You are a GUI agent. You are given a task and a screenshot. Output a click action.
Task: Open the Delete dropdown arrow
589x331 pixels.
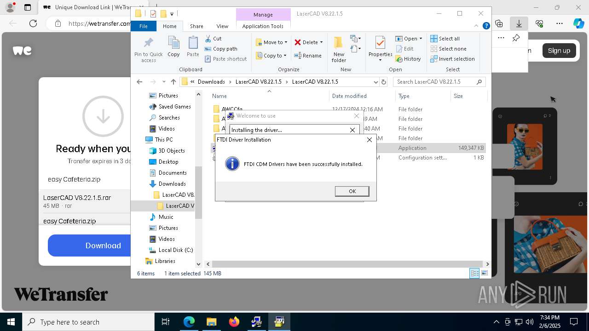click(x=321, y=42)
